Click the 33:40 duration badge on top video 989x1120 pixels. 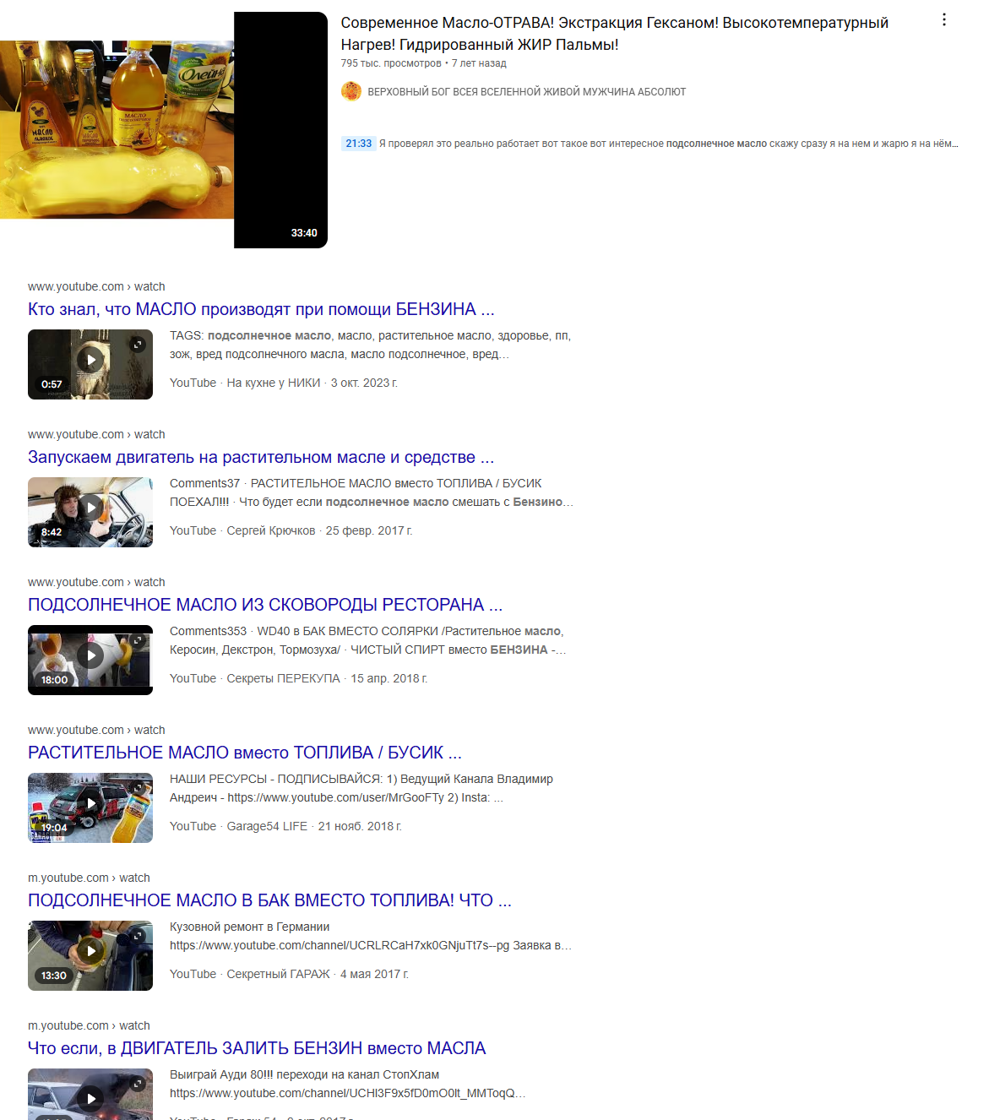304,233
